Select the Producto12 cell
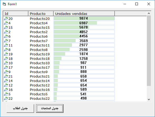The width and height of the screenshot is (155, 117). (40, 85)
